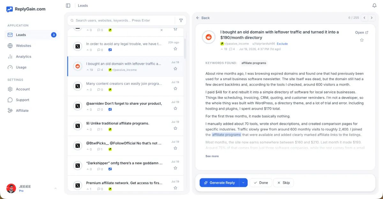Go to previous lead with left chevron

(x=364, y=18)
